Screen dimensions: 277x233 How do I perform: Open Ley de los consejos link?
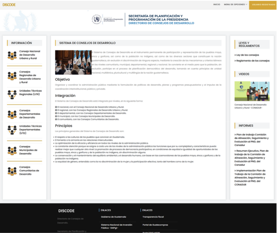click(x=247, y=55)
